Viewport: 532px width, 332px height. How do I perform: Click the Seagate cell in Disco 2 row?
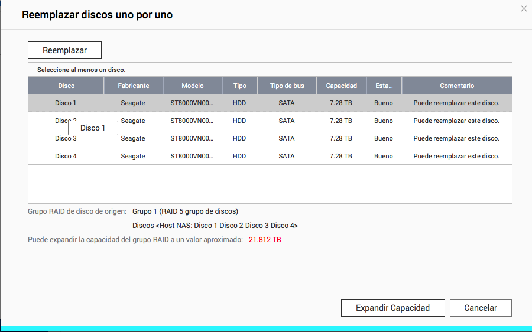133,121
